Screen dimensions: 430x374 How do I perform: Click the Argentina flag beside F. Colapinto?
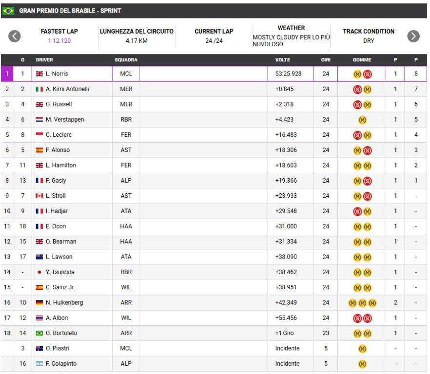click(x=39, y=364)
